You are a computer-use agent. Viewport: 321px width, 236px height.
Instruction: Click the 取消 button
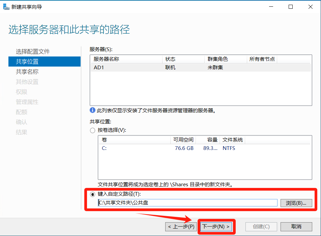click(x=296, y=227)
